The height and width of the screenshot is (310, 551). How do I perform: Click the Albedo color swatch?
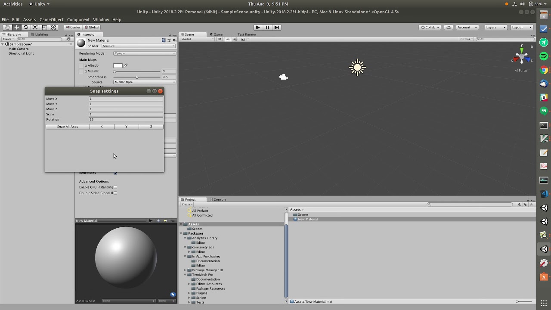click(x=118, y=65)
